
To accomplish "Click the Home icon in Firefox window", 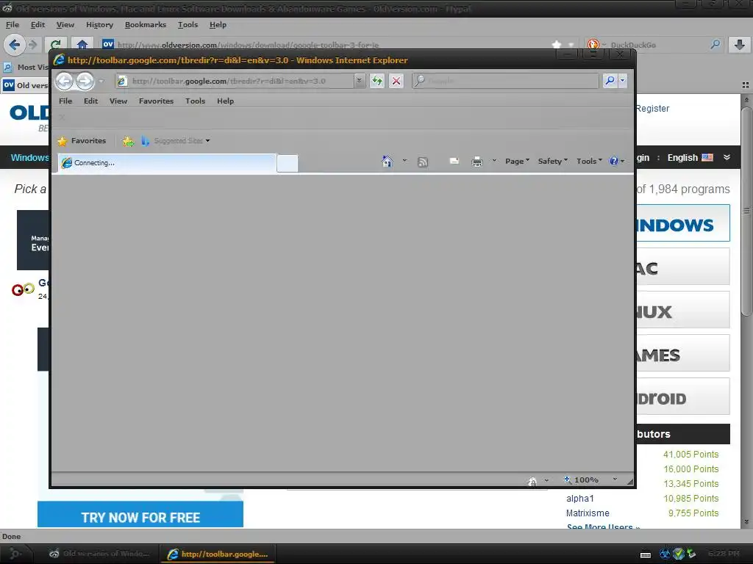I will (82, 45).
